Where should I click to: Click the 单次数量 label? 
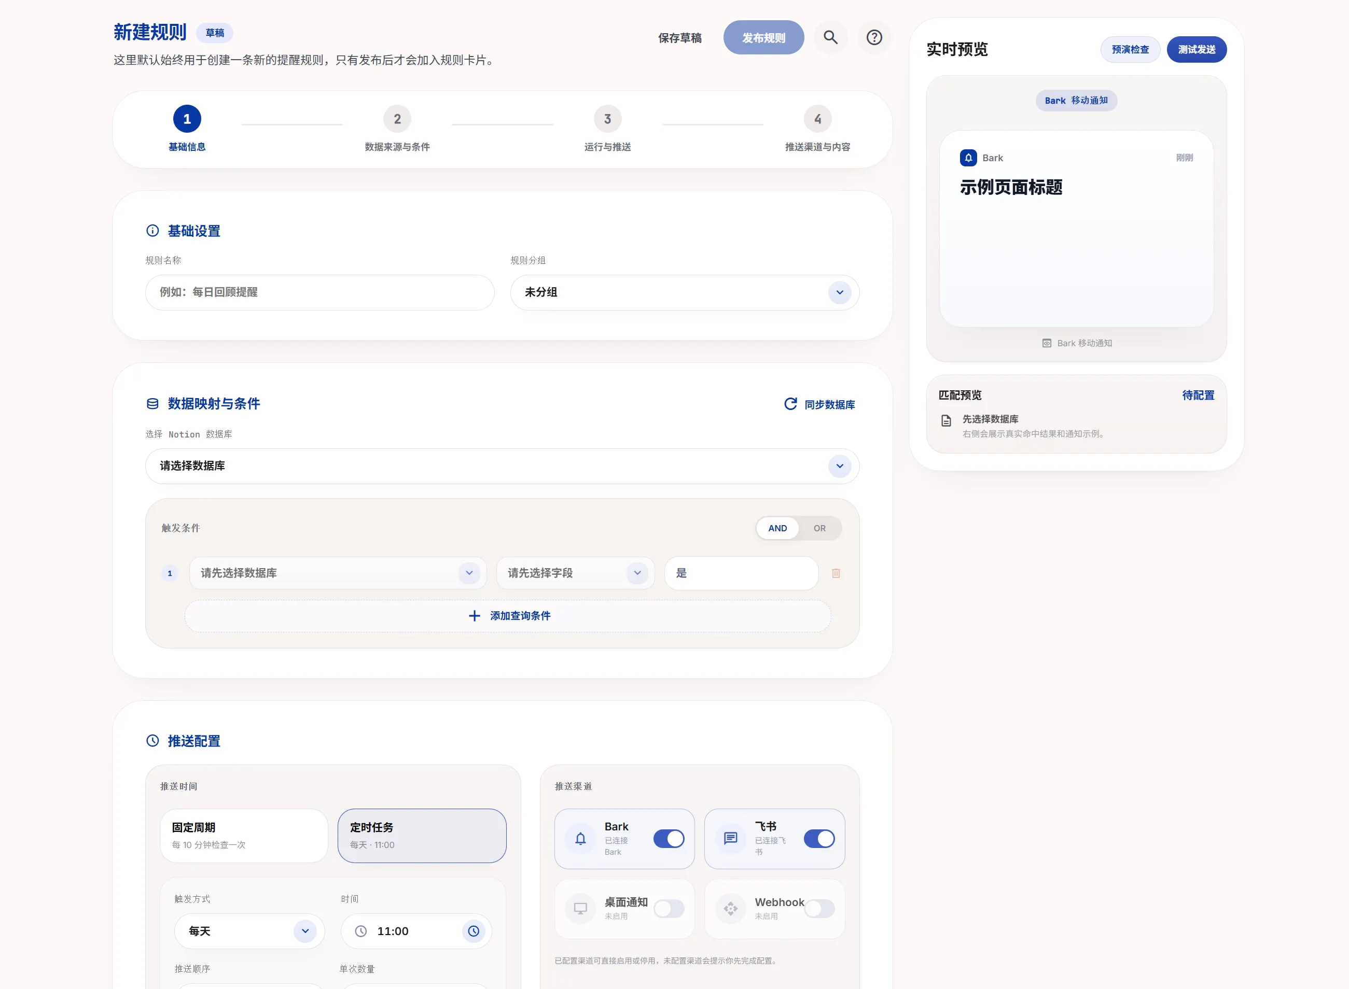[357, 969]
